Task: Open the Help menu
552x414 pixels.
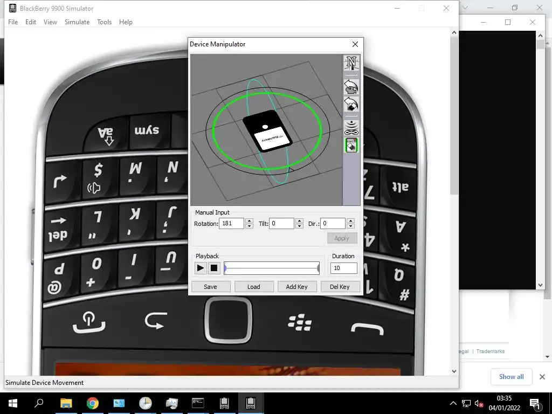Action: tap(126, 22)
